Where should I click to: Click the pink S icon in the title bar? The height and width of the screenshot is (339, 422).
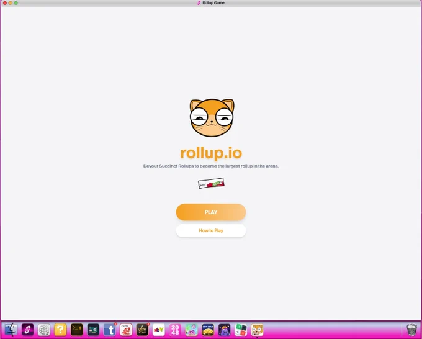click(x=199, y=3)
